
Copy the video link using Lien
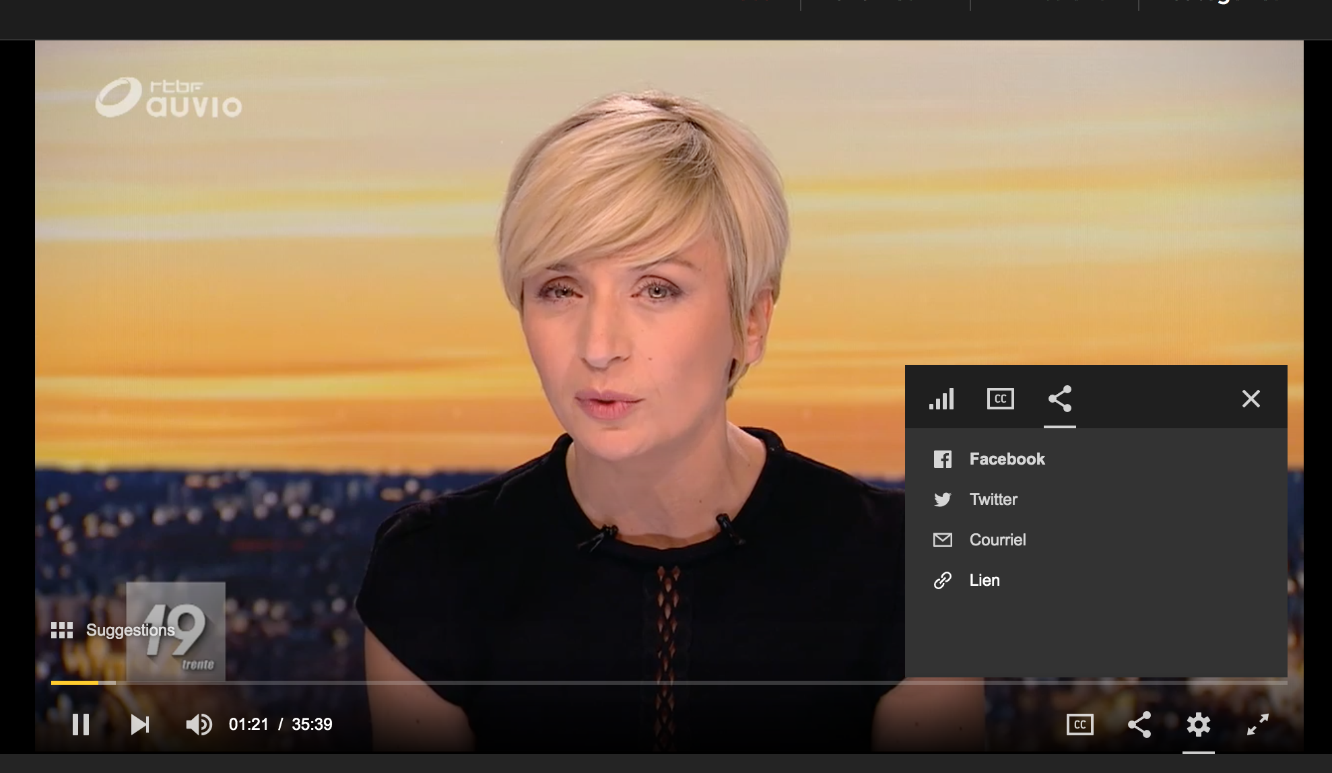984,580
